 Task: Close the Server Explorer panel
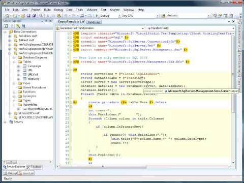pyautogui.click(x=50, y=21)
